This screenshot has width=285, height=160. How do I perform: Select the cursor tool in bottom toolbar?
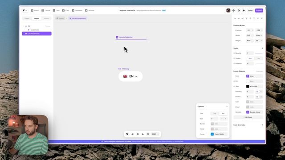point(127,134)
